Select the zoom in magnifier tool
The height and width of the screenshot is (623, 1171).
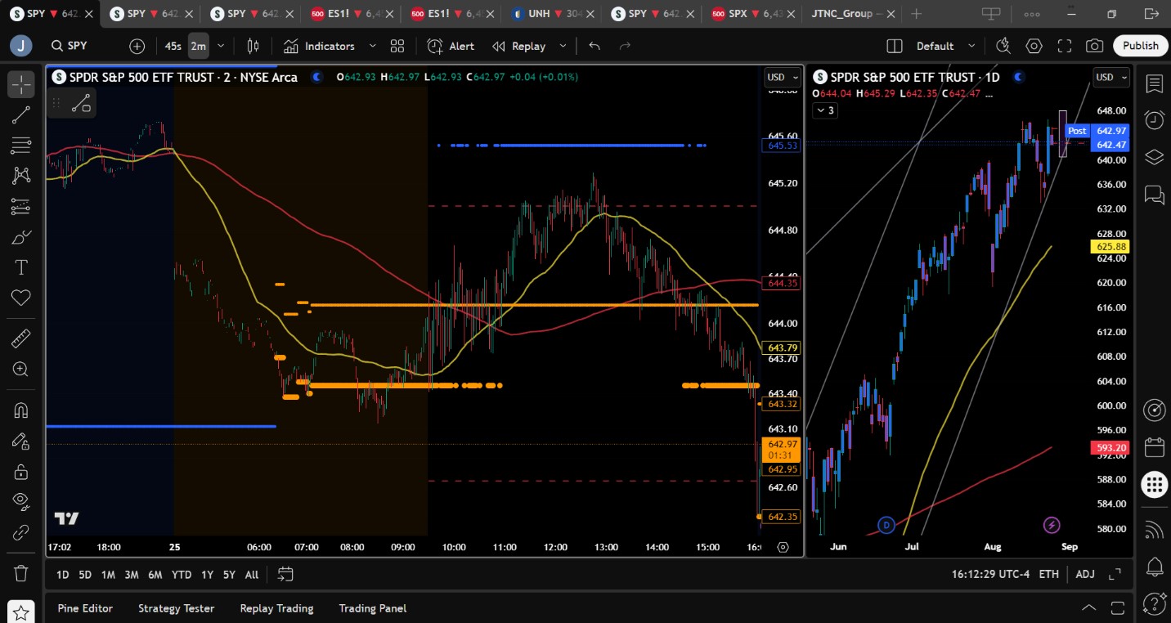click(21, 369)
